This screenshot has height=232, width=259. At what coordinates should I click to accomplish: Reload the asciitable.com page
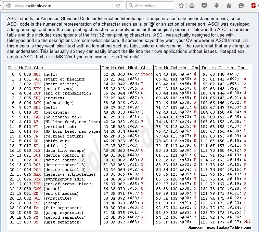(x=118, y=6)
